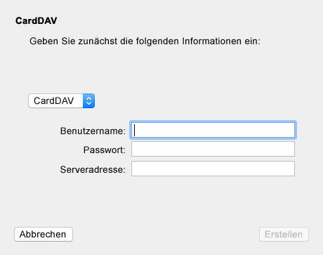This screenshot has width=323, height=255.
Task: Click the Serveradresse label text
Action: (x=93, y=169)
